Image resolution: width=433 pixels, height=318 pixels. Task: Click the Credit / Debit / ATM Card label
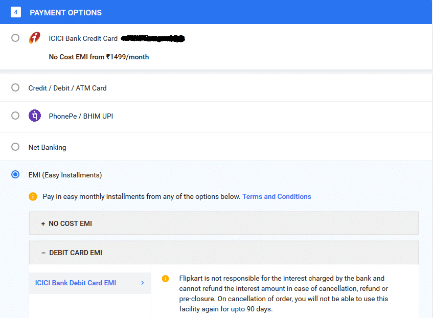pos(67,88)
